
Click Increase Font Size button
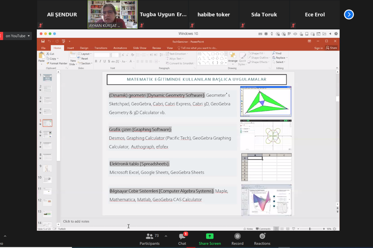[x=123, y=55]
